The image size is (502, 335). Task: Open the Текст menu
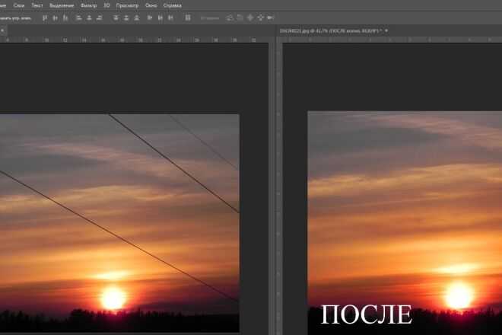pos(37,5)
